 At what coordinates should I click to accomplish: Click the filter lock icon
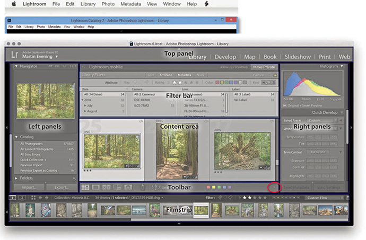click(275, 75)
